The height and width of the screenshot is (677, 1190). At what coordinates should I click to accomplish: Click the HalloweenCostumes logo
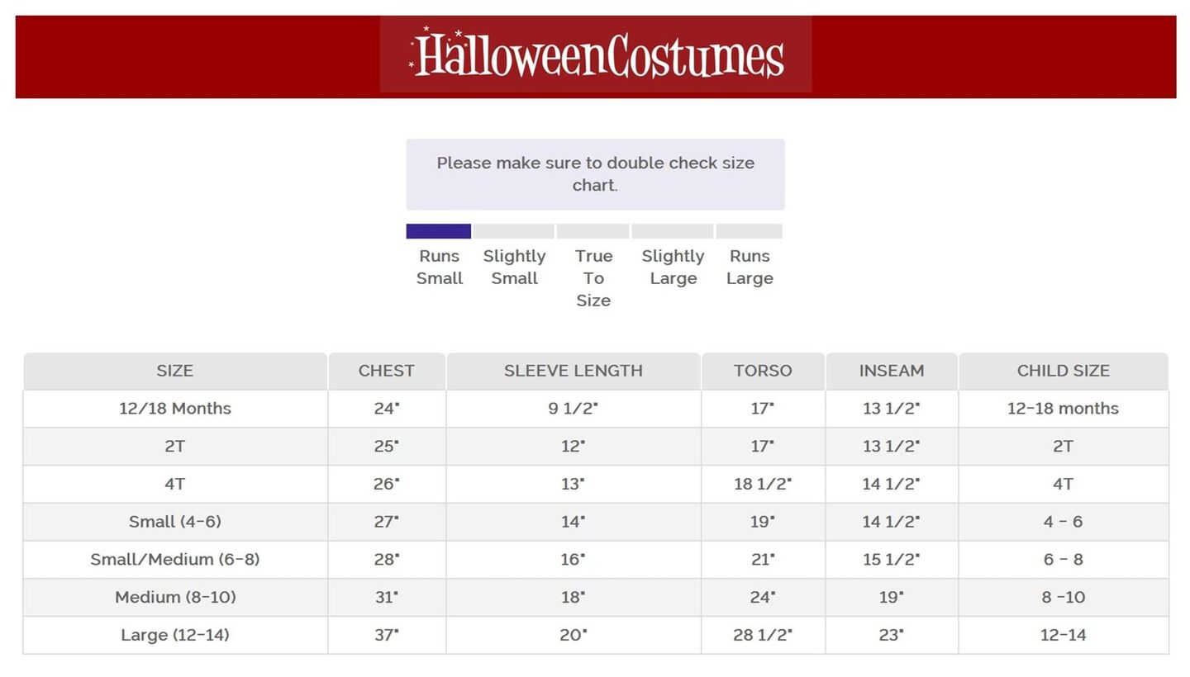tap(596, 54)
